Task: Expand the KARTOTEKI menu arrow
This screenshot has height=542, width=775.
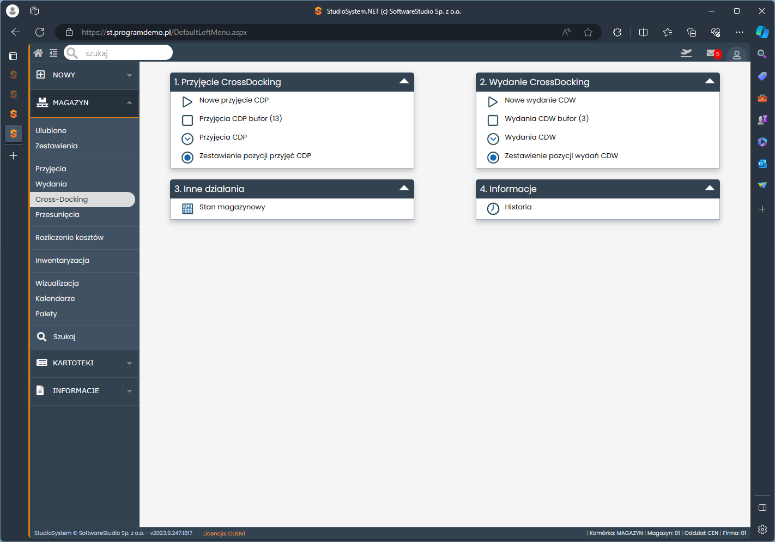Action: (129, 363)
